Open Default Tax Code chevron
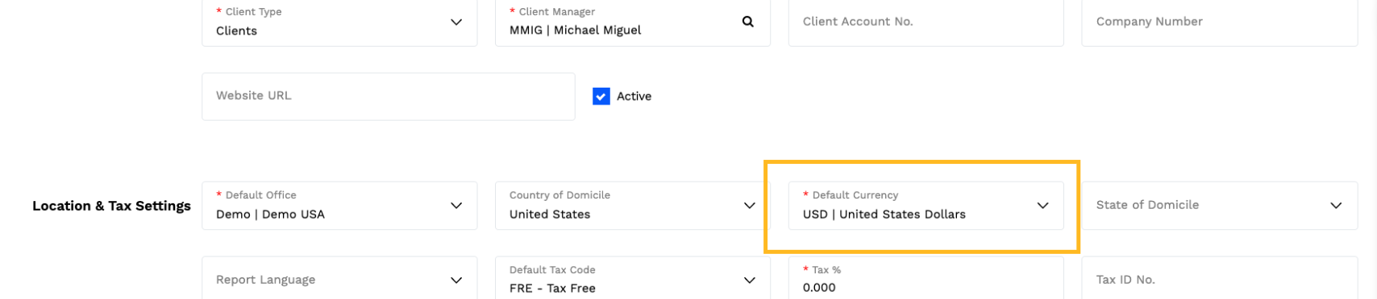Screen dimensions: 1377x299 [749, 280]
